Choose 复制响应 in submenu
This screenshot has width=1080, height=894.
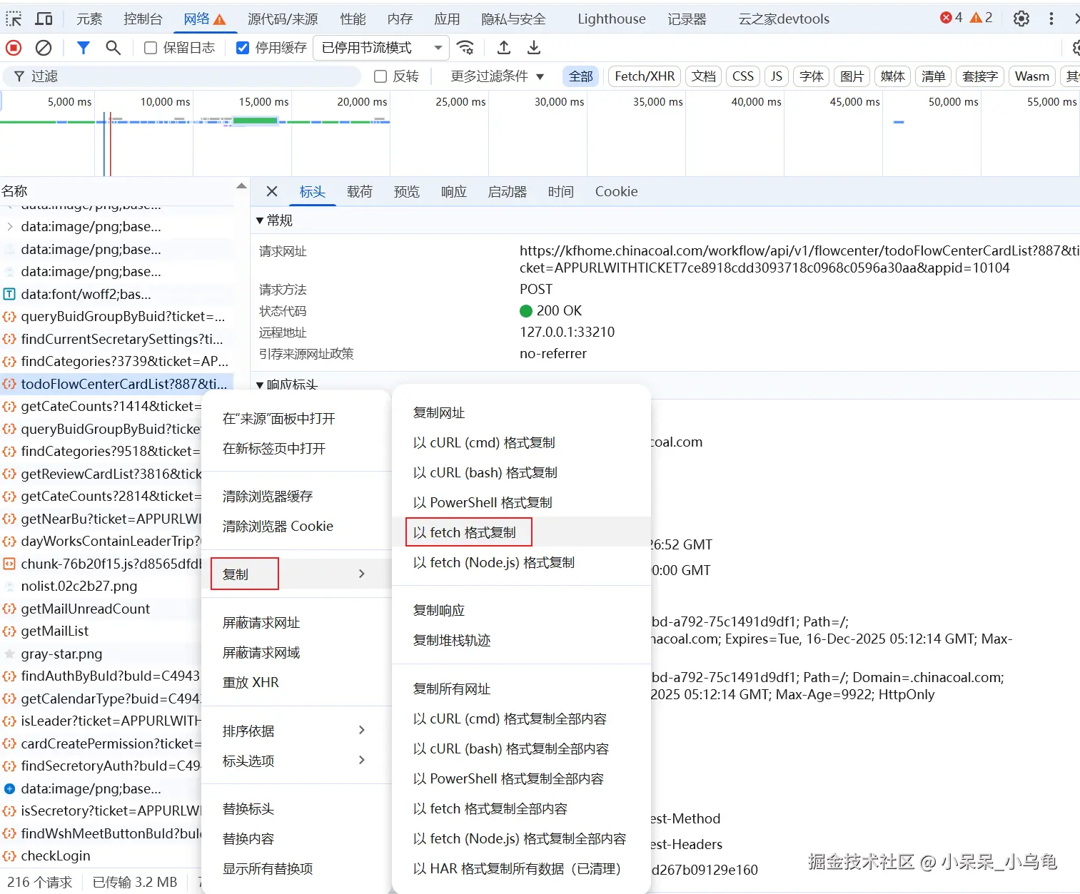pos(521,610)
